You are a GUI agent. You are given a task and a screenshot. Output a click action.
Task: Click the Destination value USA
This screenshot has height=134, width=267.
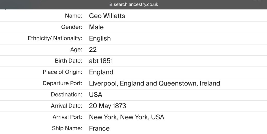pos(96,95)
